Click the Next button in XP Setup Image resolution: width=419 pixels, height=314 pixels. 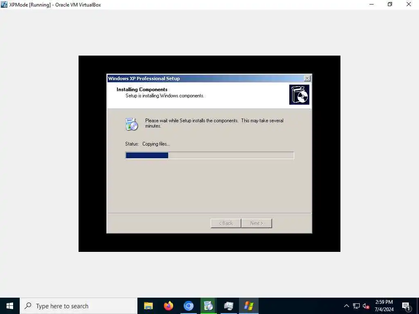257,223
